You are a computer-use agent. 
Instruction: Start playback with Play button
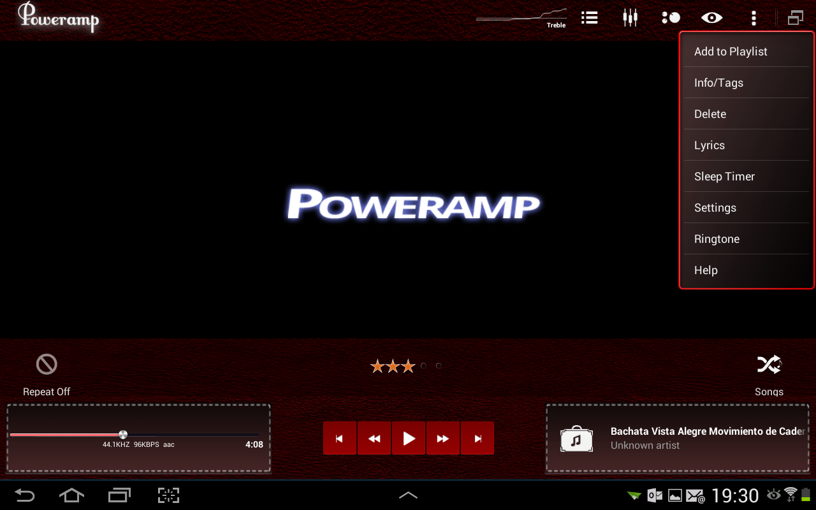click(409, 438)
